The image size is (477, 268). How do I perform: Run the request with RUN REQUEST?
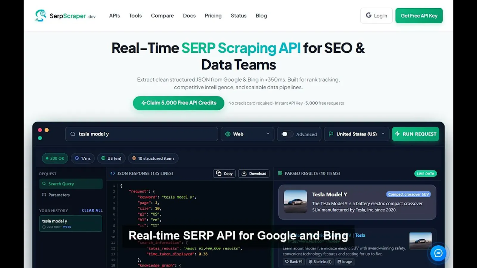(x=416, y=134)
